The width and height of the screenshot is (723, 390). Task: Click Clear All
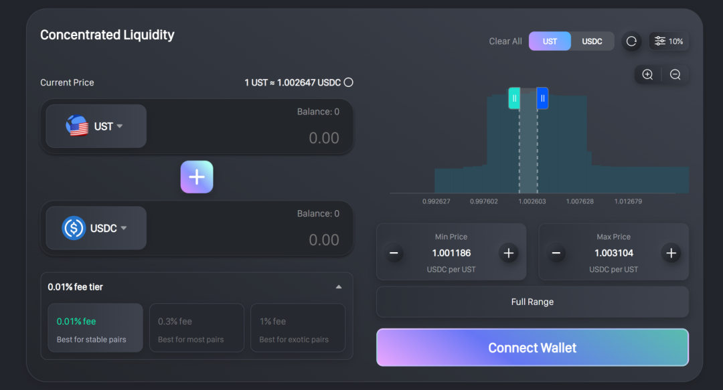point(505,41)
